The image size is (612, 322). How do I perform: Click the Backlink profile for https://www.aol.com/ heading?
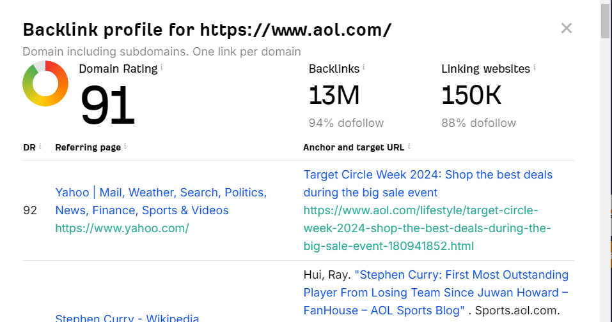coord(207,29)
